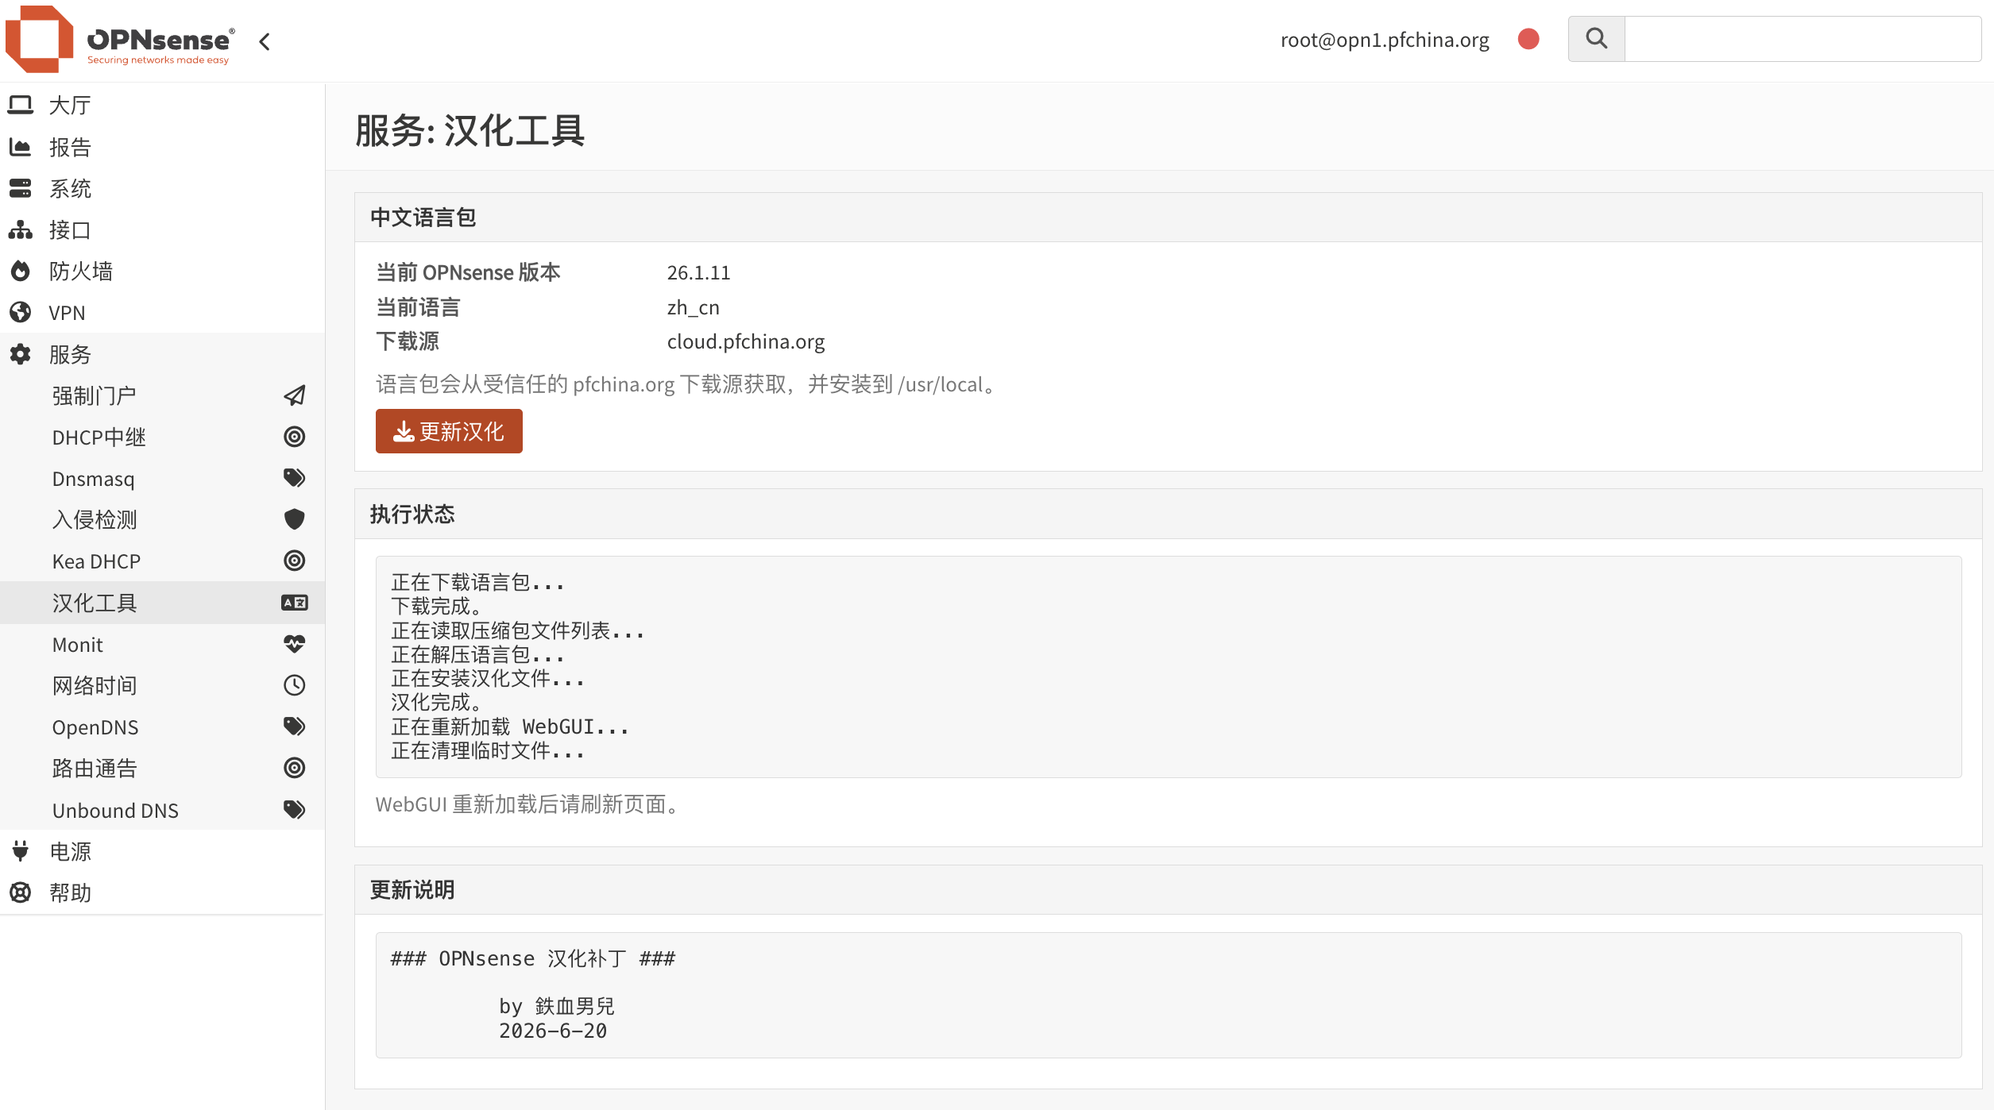Click the 报告 chart icon
This screenshot has width=1994, height=1110.
(21, 147)
